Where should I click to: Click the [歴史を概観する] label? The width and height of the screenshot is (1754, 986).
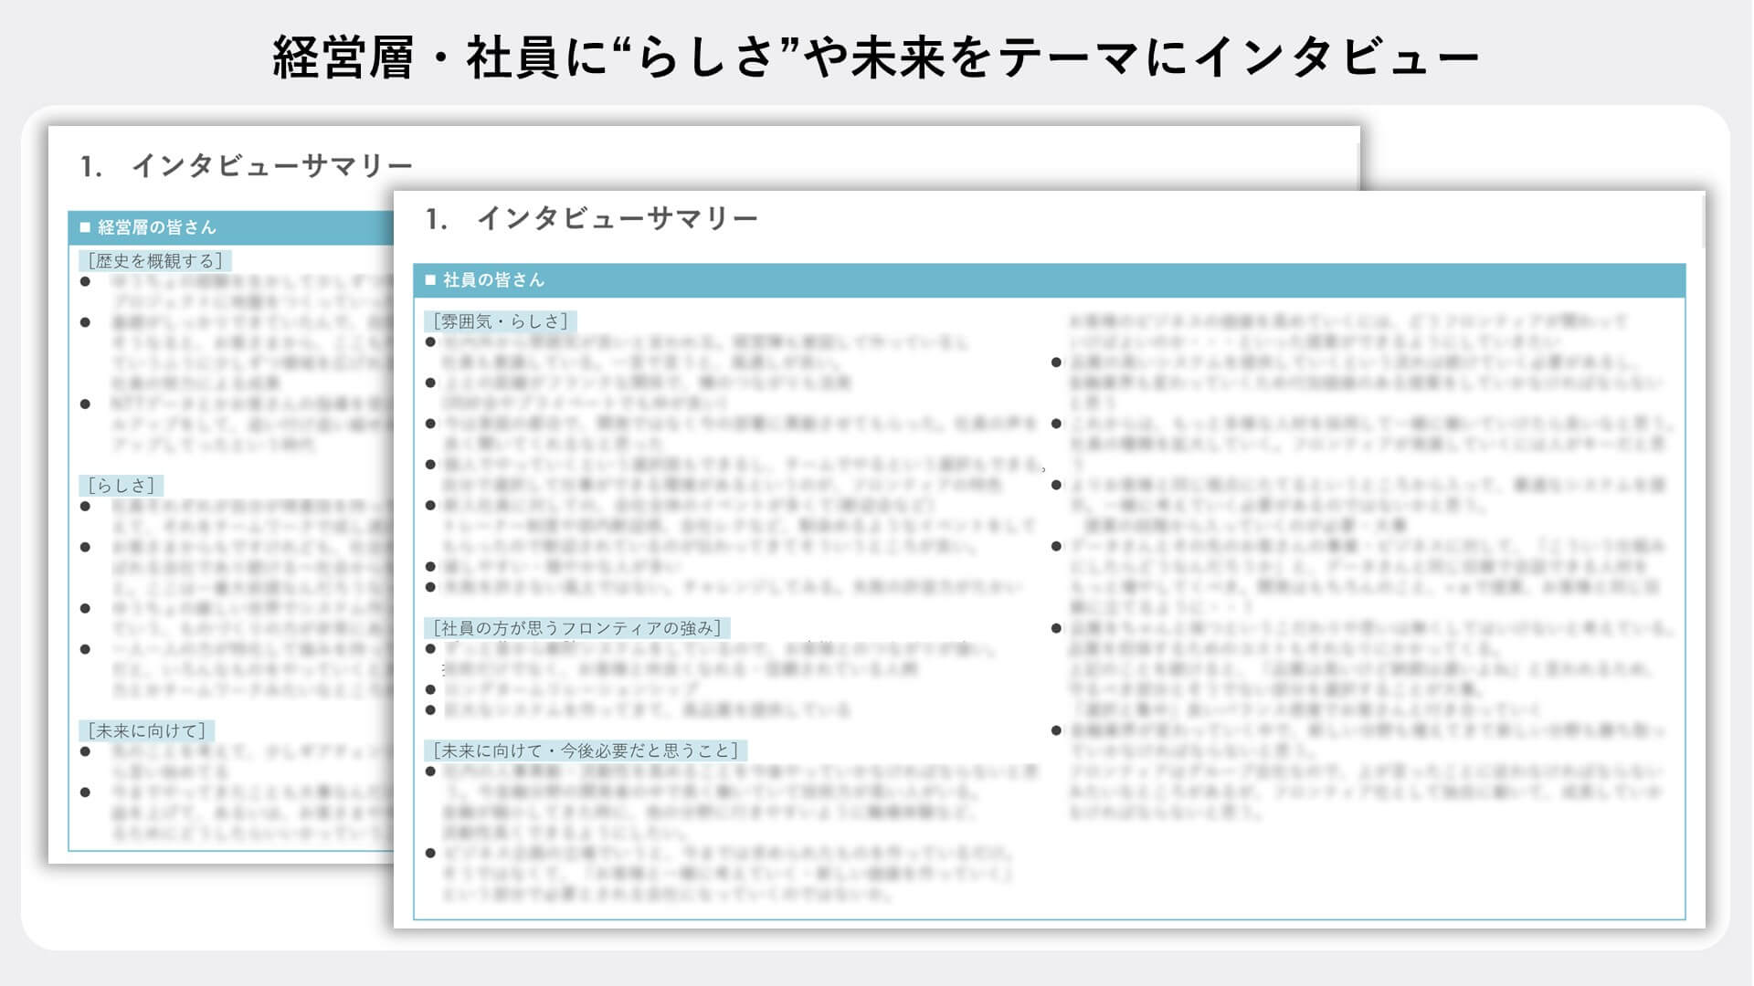(x=155, y=261)
